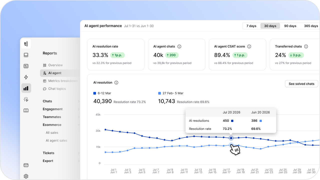The height and width of the screenshot is (180, 320).
Task: Open the Settings gear icon
Action: click(x=26, y=176)
